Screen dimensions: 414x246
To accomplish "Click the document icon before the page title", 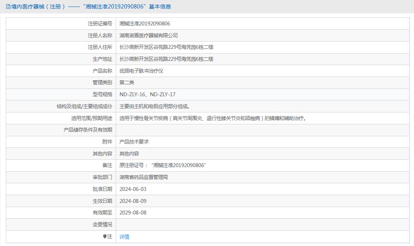I will click(8, 7).
